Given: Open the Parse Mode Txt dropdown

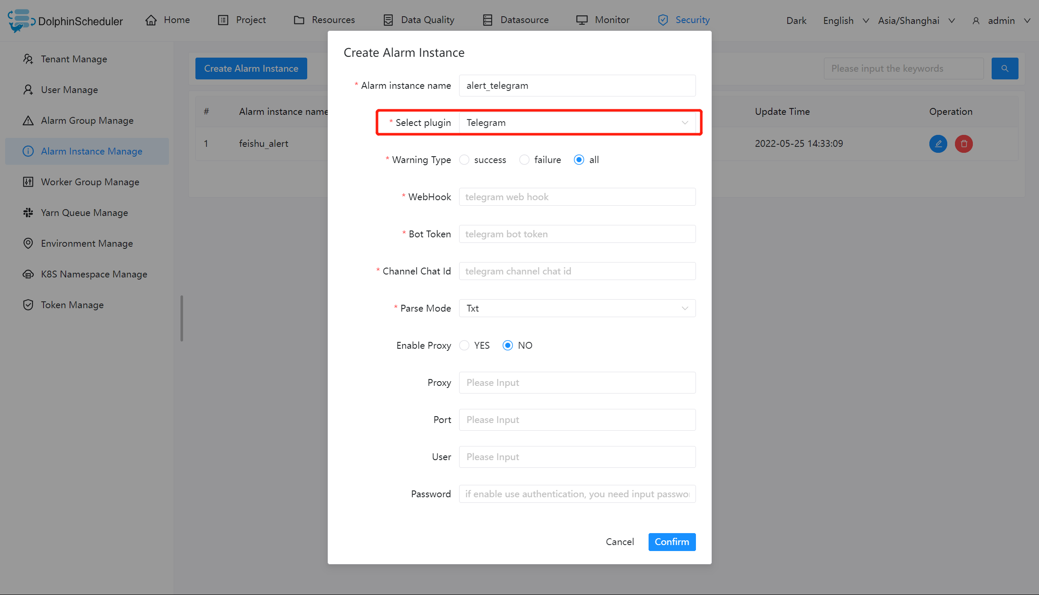Looking at the screenshot, I should [x=577, y=308].
